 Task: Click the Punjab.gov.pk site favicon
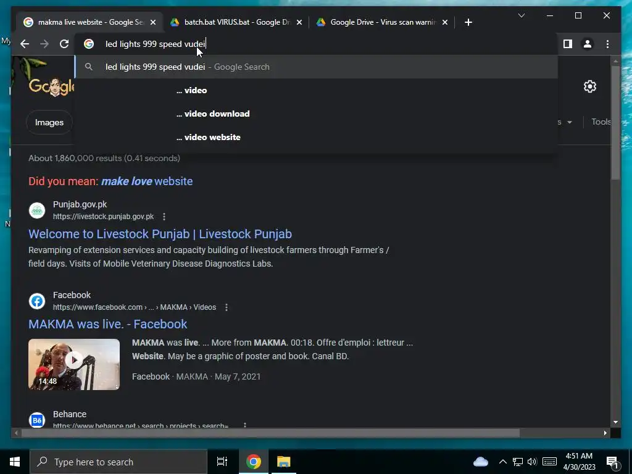tap(36, 210)
